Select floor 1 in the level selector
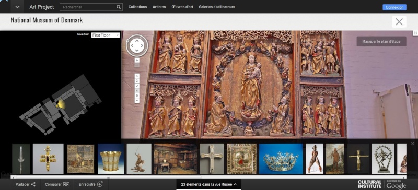418x190 pixels. tap(137, 91)
